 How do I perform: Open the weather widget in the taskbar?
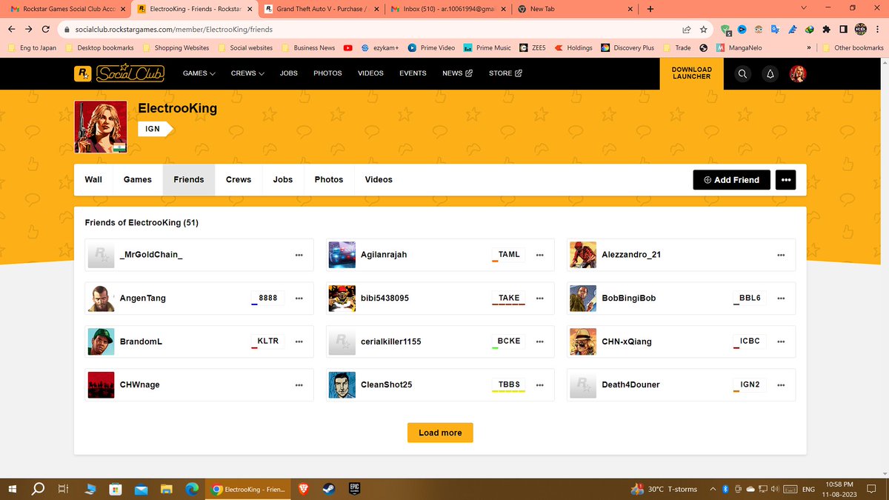664,489
